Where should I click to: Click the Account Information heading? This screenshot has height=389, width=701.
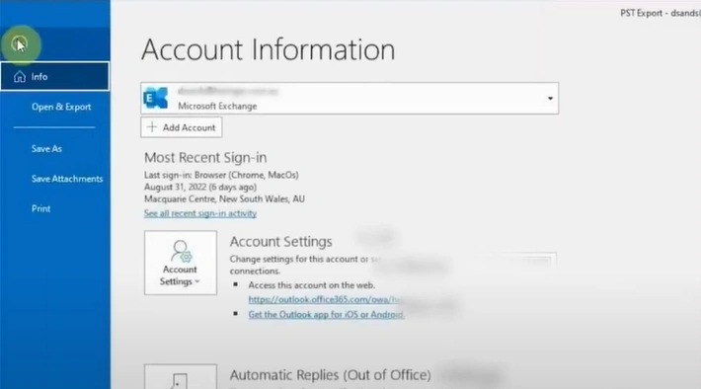(x=269, y=49)
